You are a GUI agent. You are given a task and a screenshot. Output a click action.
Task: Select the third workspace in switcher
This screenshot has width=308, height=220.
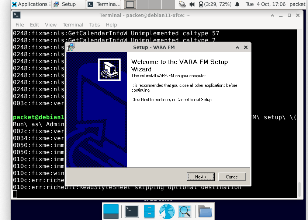click(155, 4)
